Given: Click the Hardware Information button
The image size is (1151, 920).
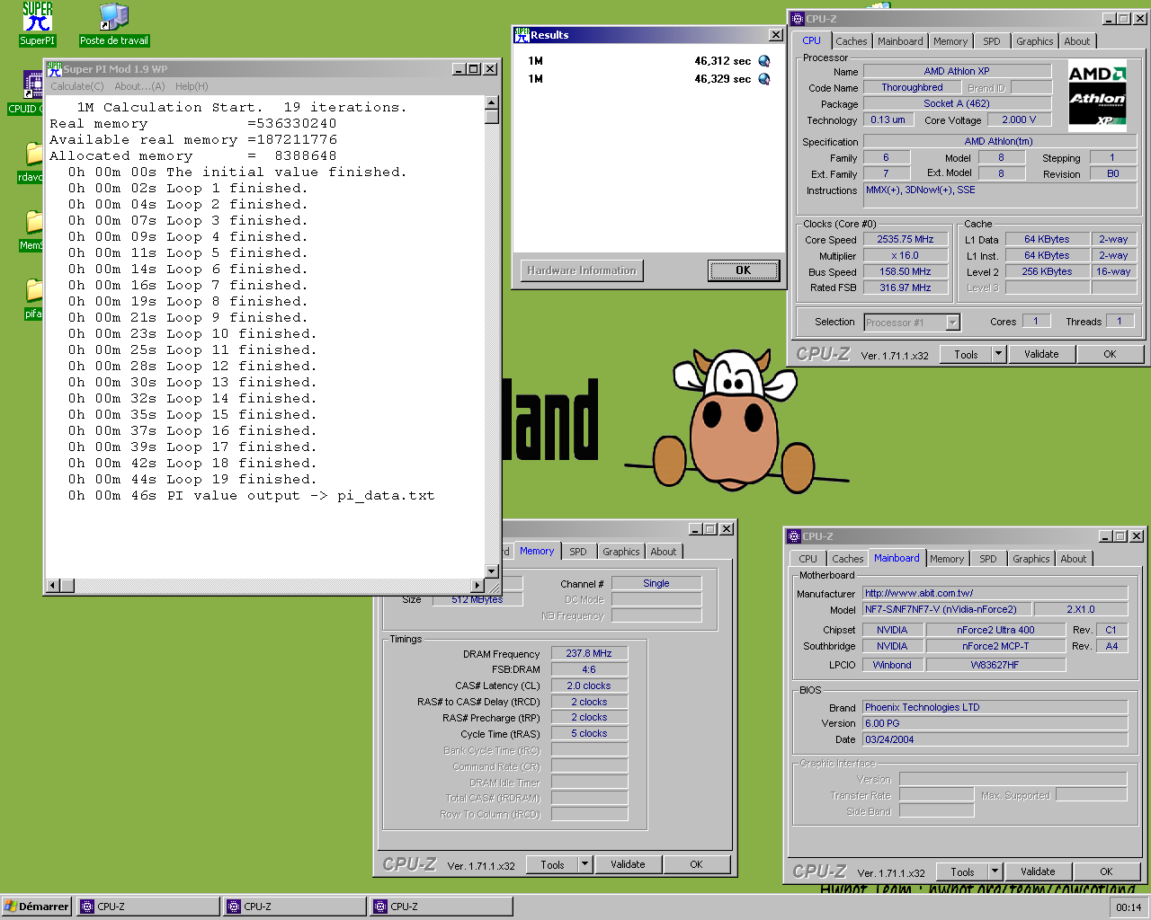Looking at the screenshot, I should (x=582, y=270).
